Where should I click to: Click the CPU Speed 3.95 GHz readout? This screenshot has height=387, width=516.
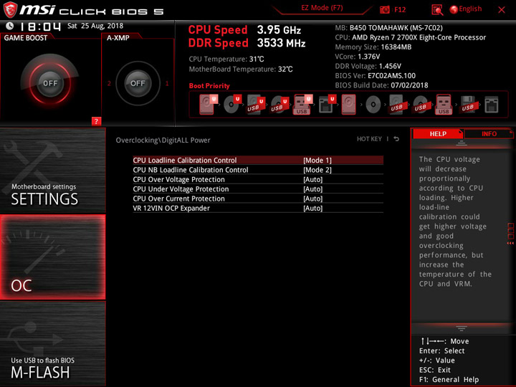pos(244,29)
